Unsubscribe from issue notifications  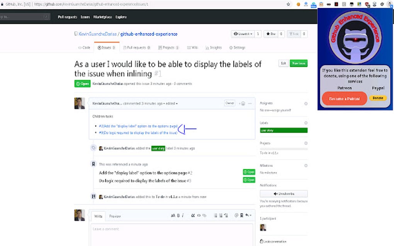(x=284, y=193)
